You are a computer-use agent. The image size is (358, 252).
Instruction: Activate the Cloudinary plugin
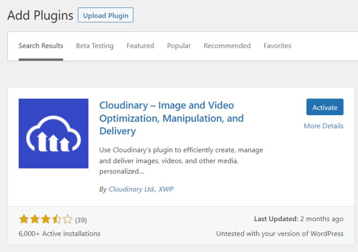[x=325, y=107]
